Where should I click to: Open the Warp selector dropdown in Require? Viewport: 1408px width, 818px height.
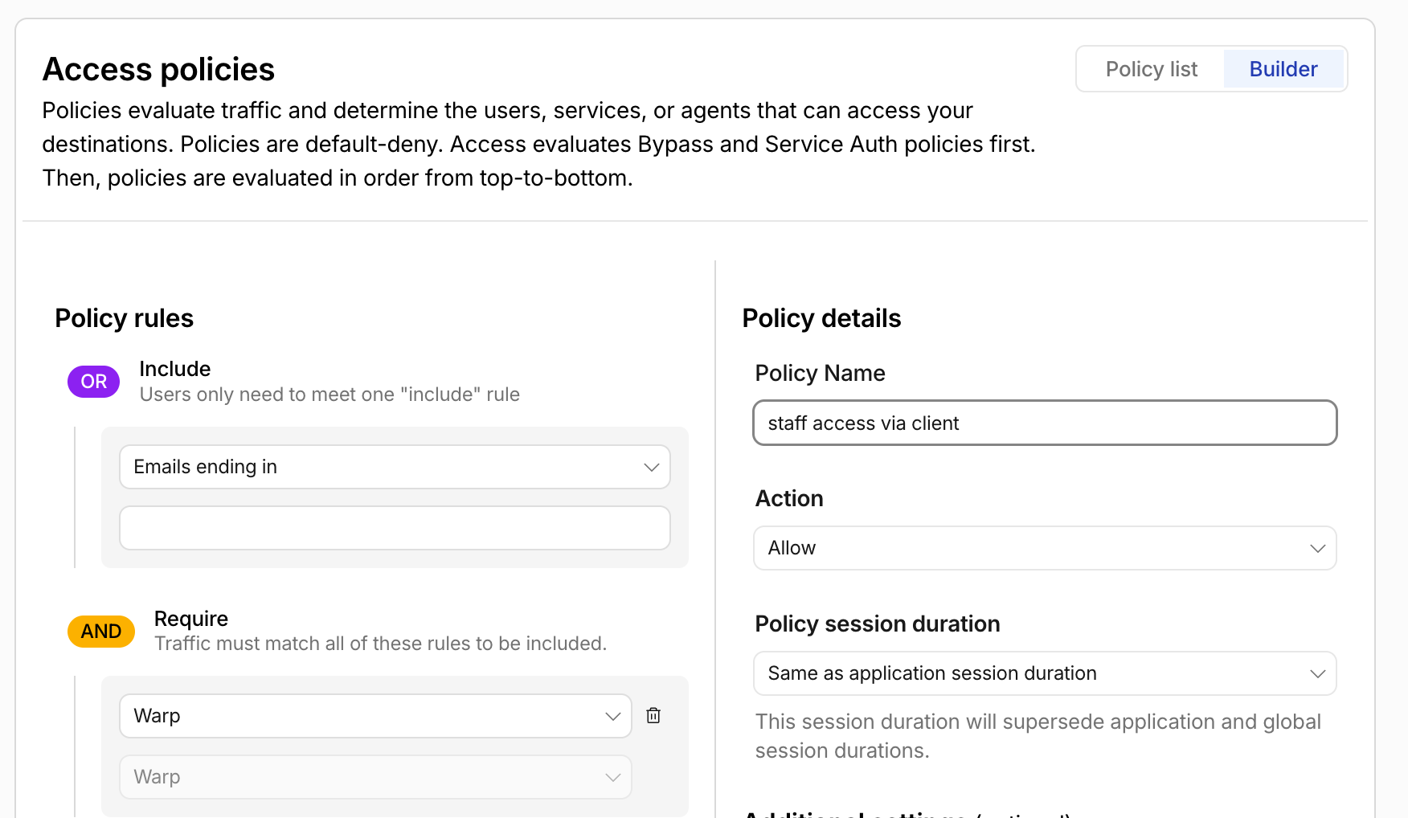click(x=375, y=716)
